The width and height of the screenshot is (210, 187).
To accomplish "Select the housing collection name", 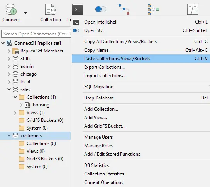I will point(41,105).
